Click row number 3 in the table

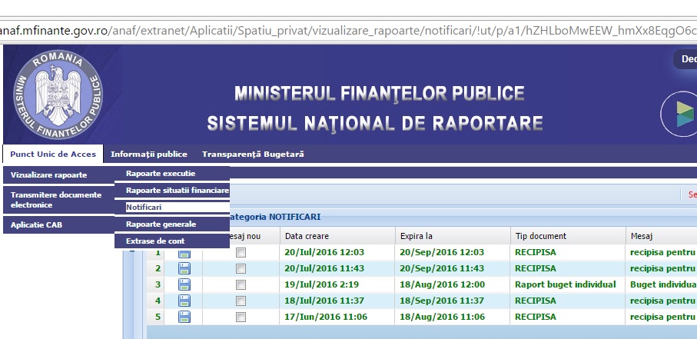click(158, 284)
